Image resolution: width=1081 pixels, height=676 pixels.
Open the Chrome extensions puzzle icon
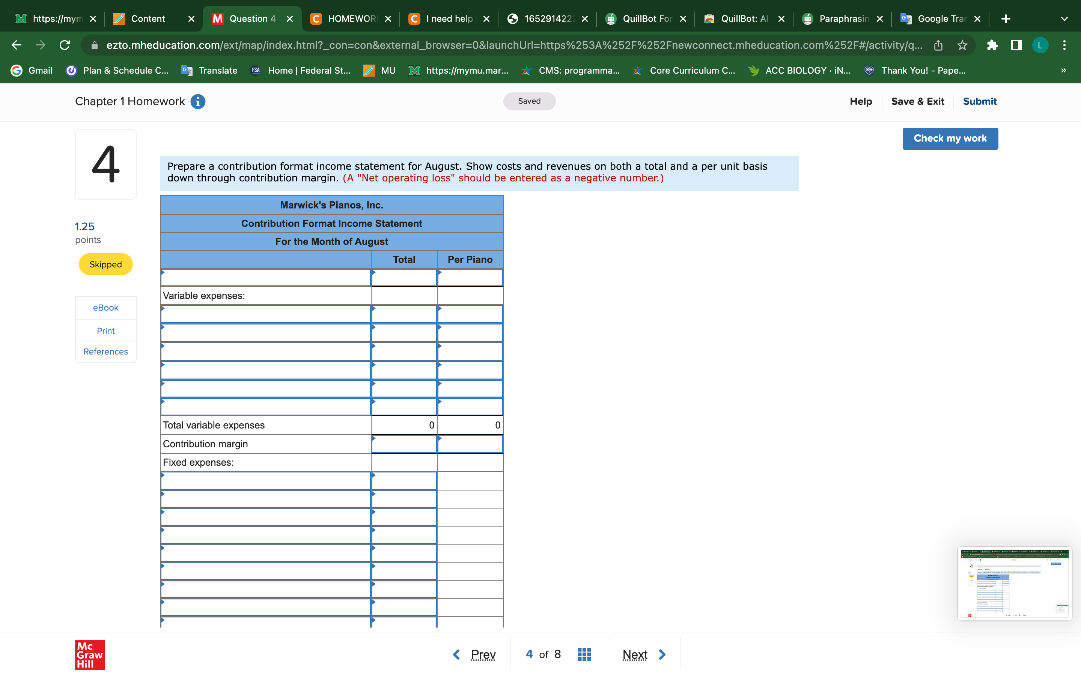[992, 45]
